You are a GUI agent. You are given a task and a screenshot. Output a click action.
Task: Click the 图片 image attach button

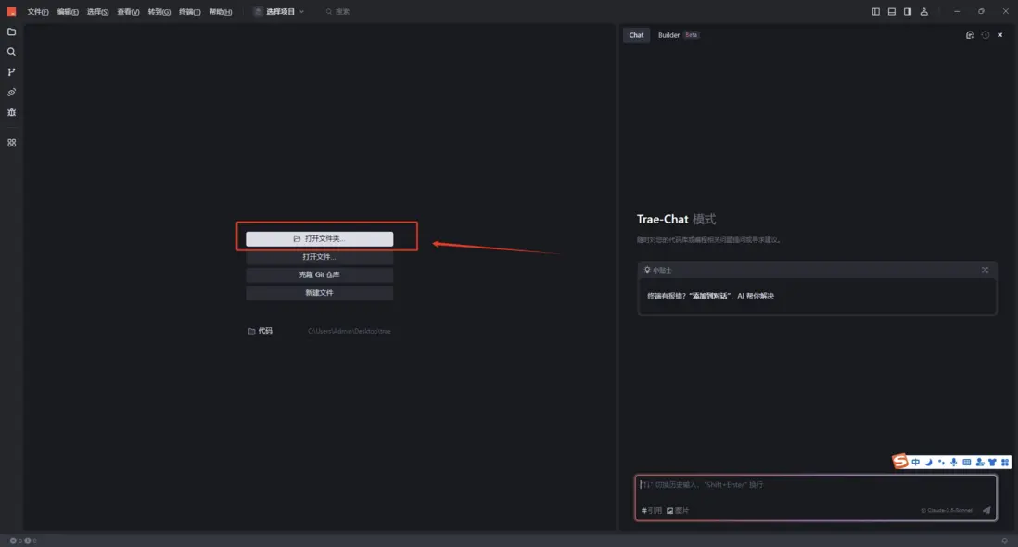(678, 511)
